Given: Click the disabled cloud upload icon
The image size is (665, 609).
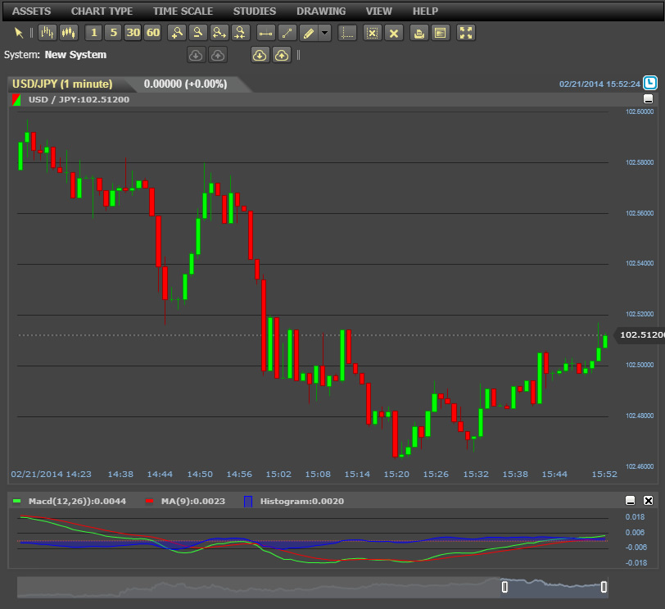Looking at the screenshot, I should [218, 55].
